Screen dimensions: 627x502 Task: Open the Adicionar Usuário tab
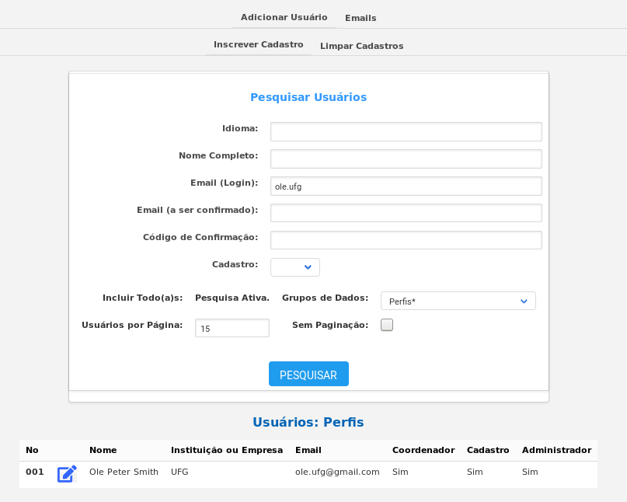click(284, 17)
